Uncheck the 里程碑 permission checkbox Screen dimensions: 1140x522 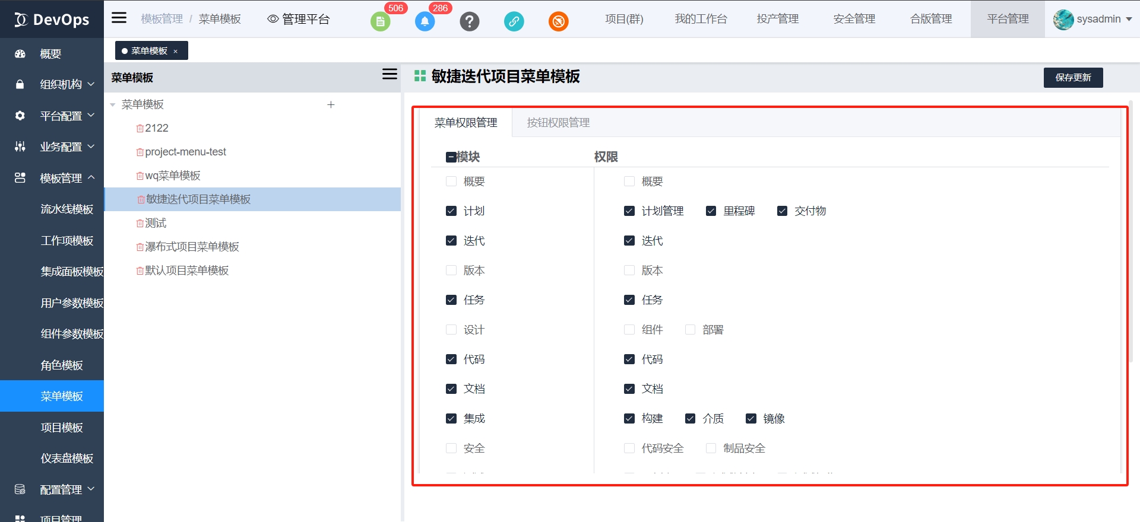(711, 211)
